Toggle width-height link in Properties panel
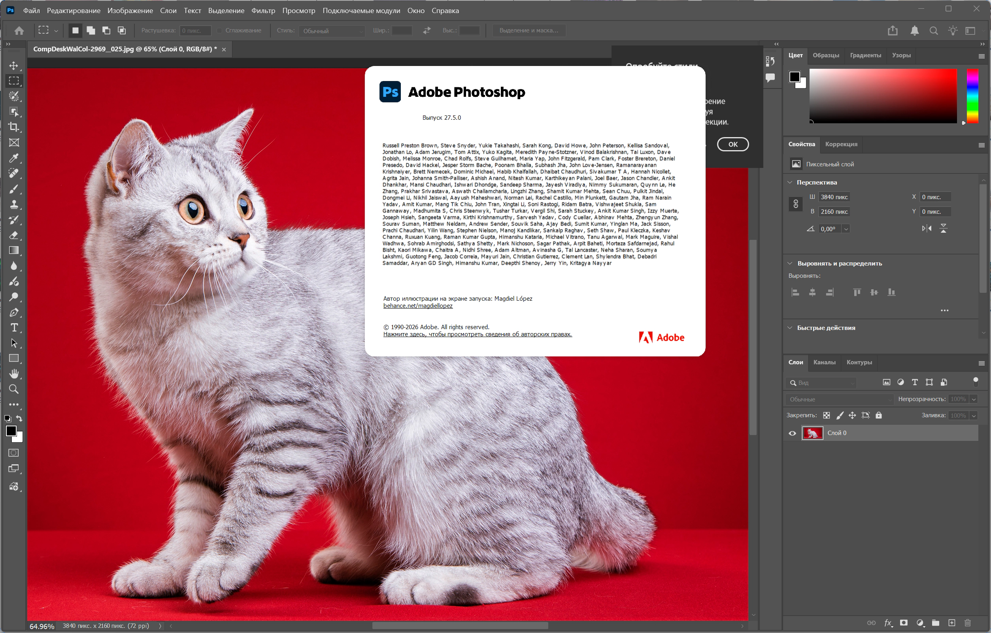Image resolution: width=991 pixels, height=633 pixels. coord(795,204)
